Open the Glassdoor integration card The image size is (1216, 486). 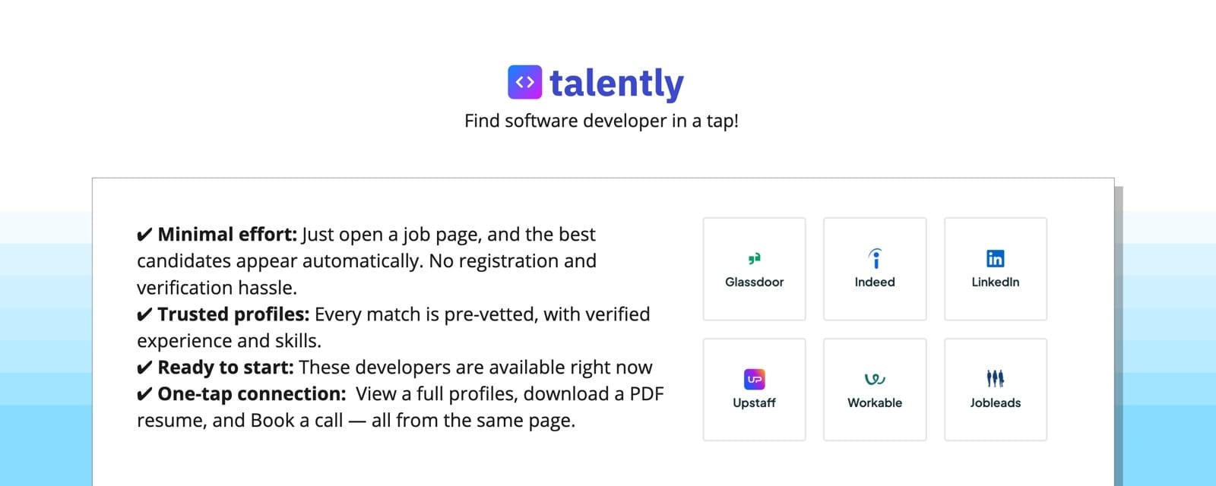(753, 269)
